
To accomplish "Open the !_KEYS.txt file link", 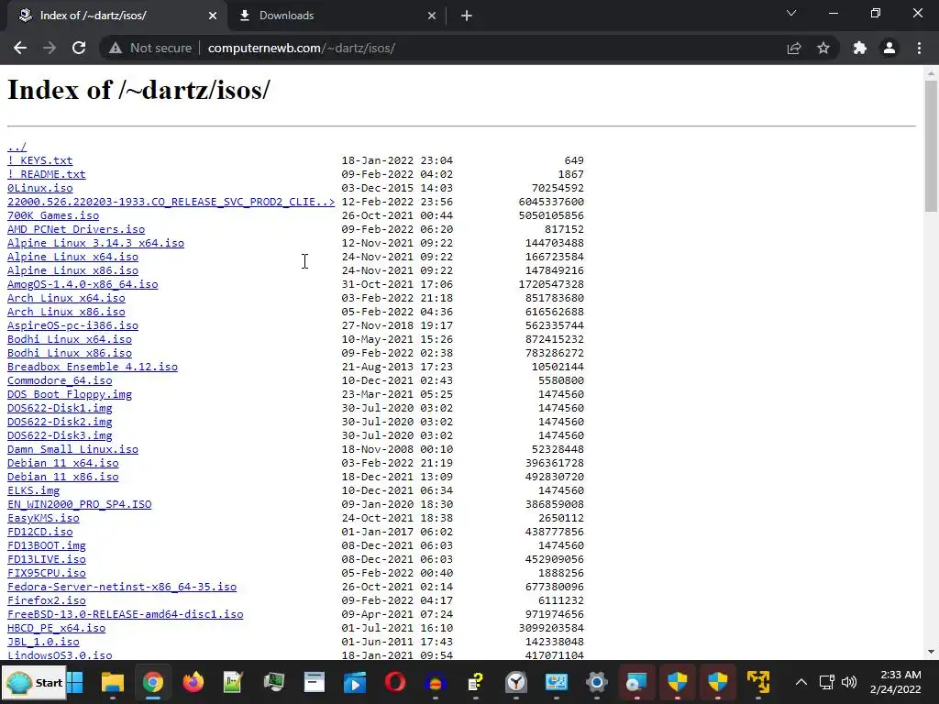I will coord(40,160).
